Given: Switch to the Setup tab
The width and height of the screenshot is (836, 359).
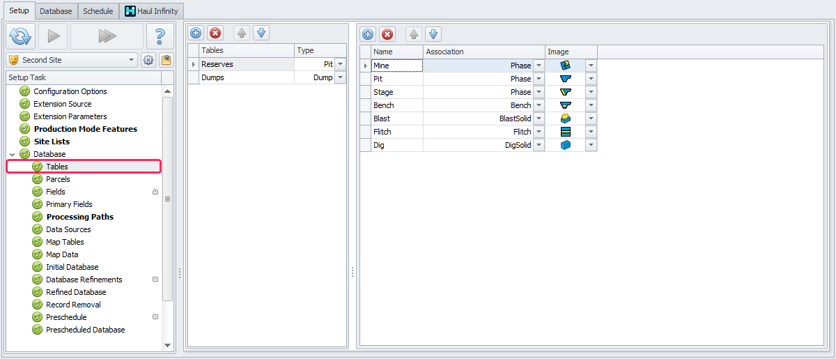Looking at the screenshot, I should pyautogui.click(x=19, y=10).
